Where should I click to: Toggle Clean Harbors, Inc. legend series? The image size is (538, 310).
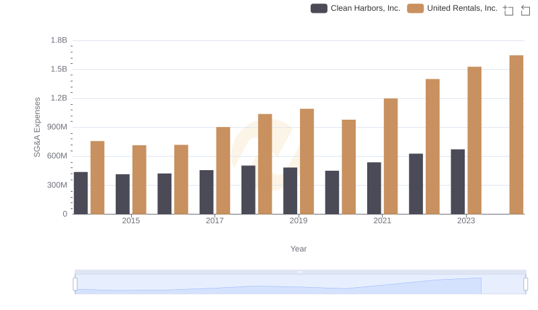coord(356,8)
